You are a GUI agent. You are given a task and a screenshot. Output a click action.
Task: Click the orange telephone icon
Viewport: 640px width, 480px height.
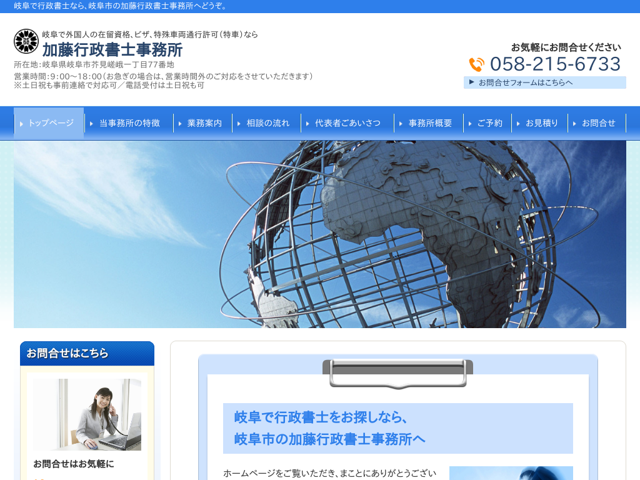[x=476, y=64]
